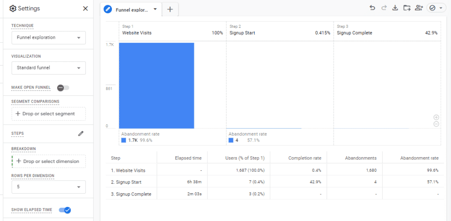Click the undo arrow icon
451x221 pixels.
[373, 8]
